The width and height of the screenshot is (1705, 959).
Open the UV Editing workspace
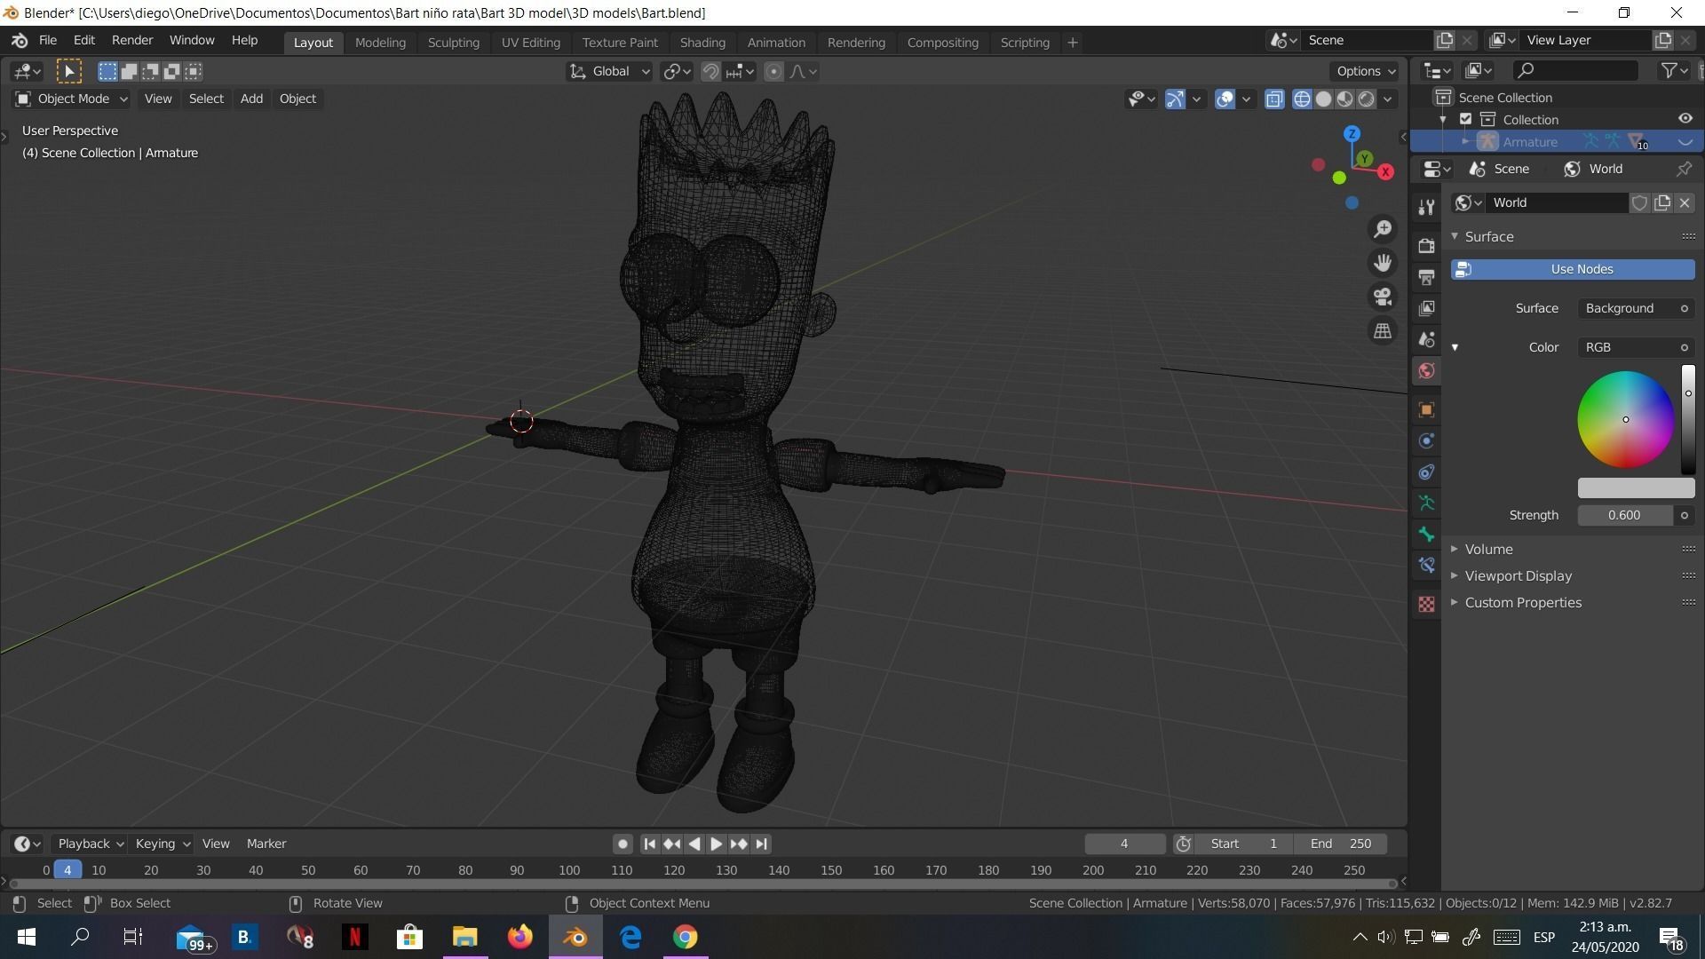[x=530, y=42]
